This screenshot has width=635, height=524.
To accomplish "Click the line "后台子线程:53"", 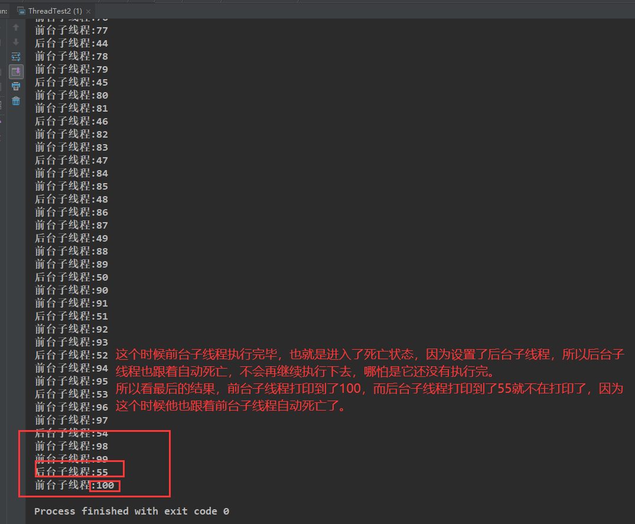I will 71,394.
